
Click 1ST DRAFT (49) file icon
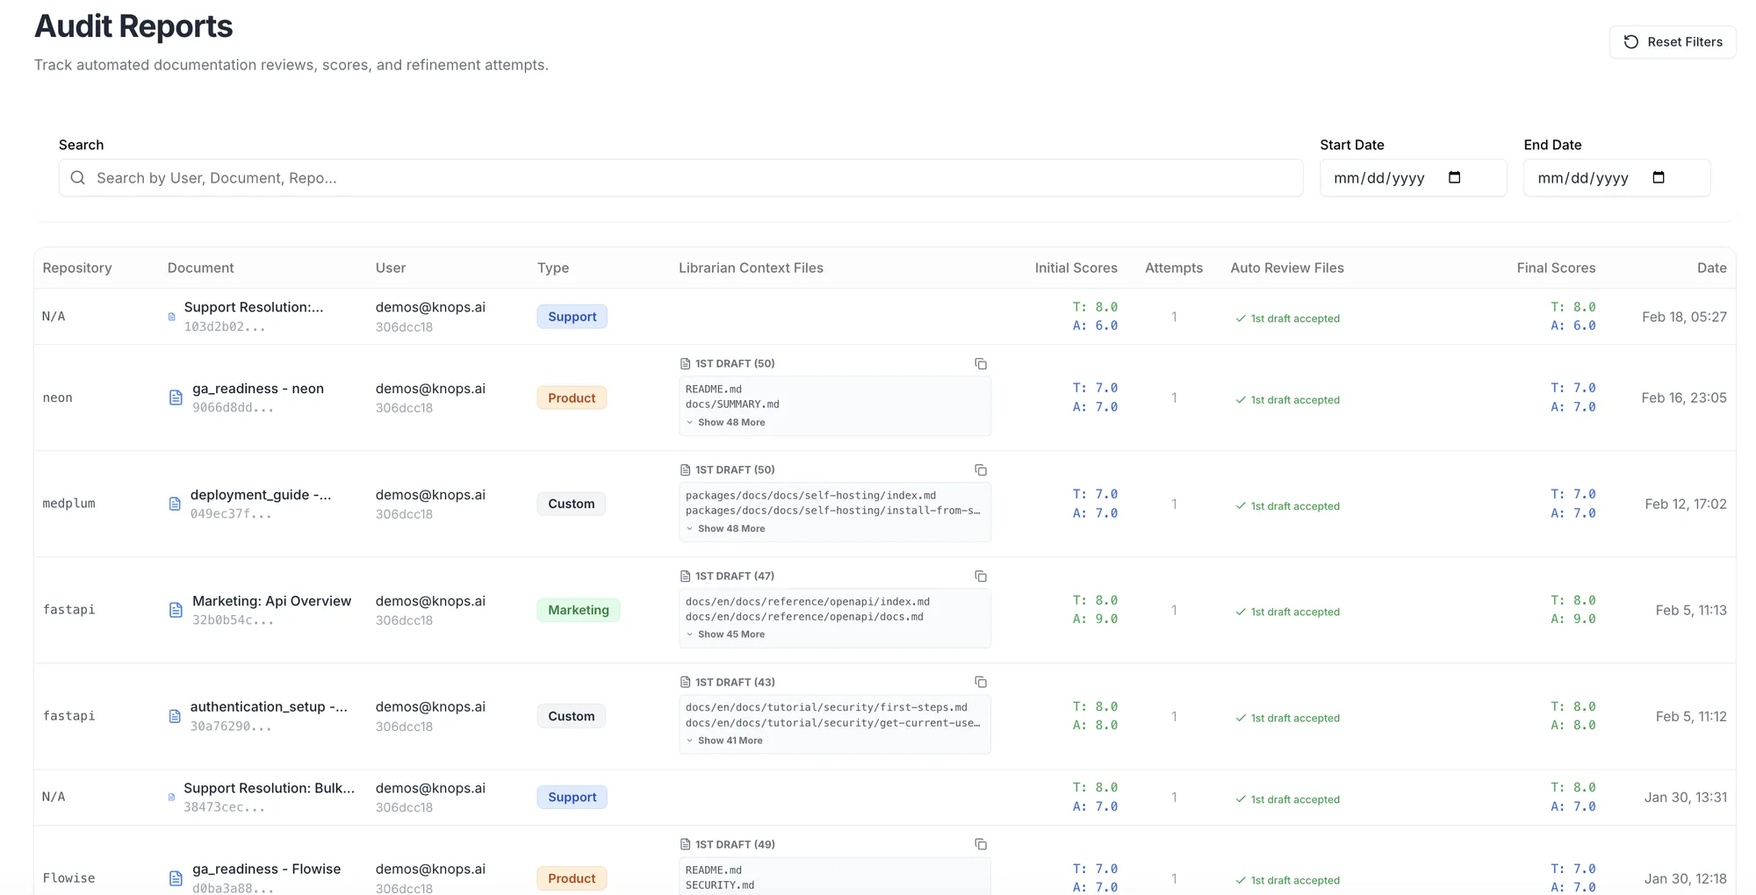685,845
